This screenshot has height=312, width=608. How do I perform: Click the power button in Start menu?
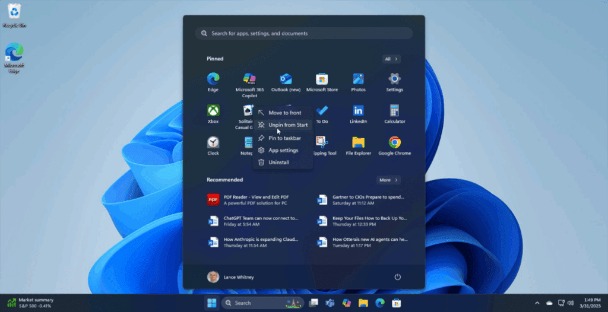click(x=397, y=277)
